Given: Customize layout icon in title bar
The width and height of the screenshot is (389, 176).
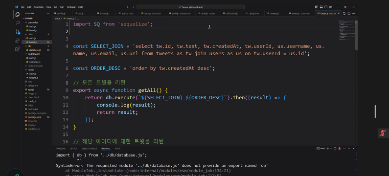Looking at the screenshot, I should coord(330,7).
